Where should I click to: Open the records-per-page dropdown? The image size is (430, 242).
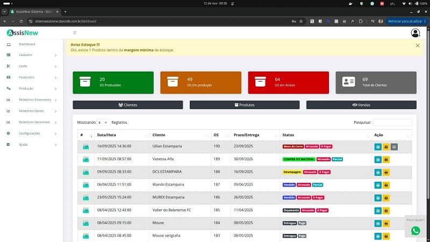click(103, 123)
